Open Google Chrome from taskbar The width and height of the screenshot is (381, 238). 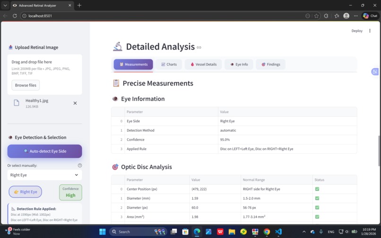coord(267,232)
